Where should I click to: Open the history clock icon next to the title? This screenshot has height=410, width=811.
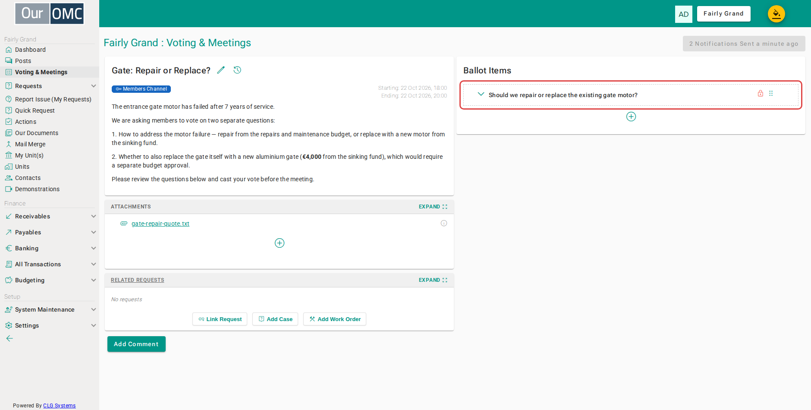[x=237, y=70]
